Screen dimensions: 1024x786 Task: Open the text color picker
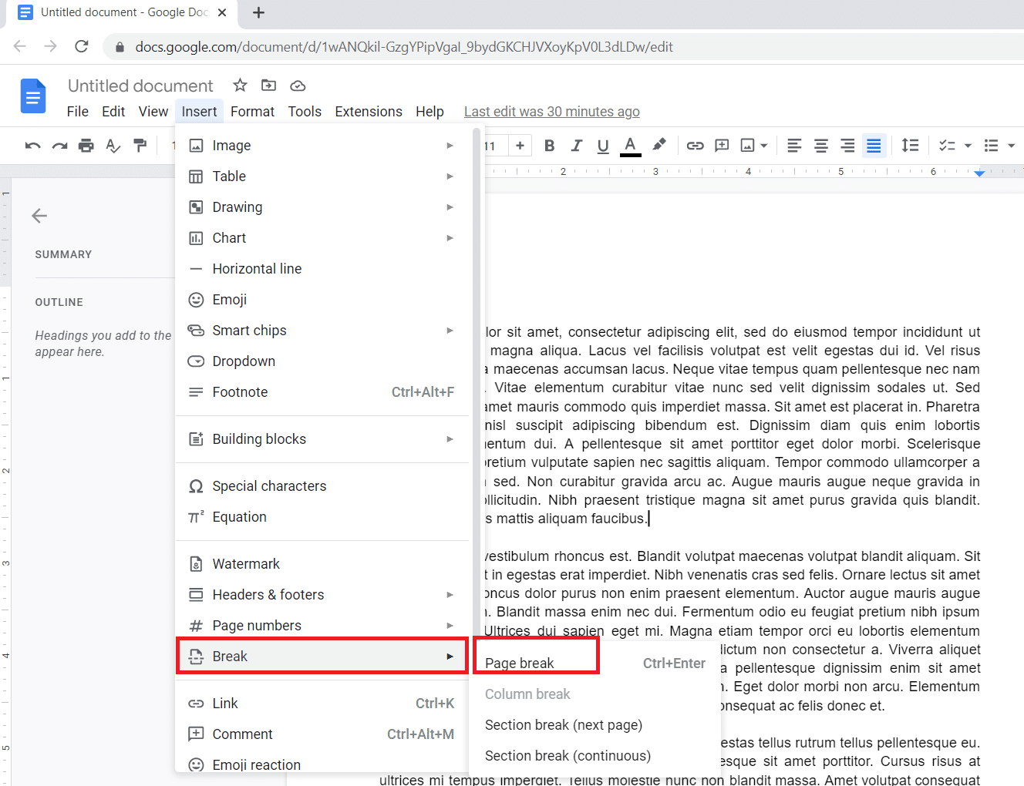pos(630,146)
